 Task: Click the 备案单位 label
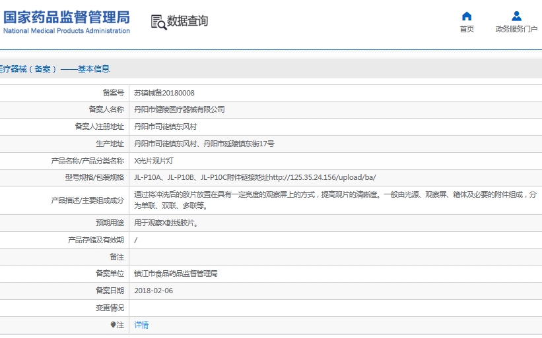coord(110,274)
